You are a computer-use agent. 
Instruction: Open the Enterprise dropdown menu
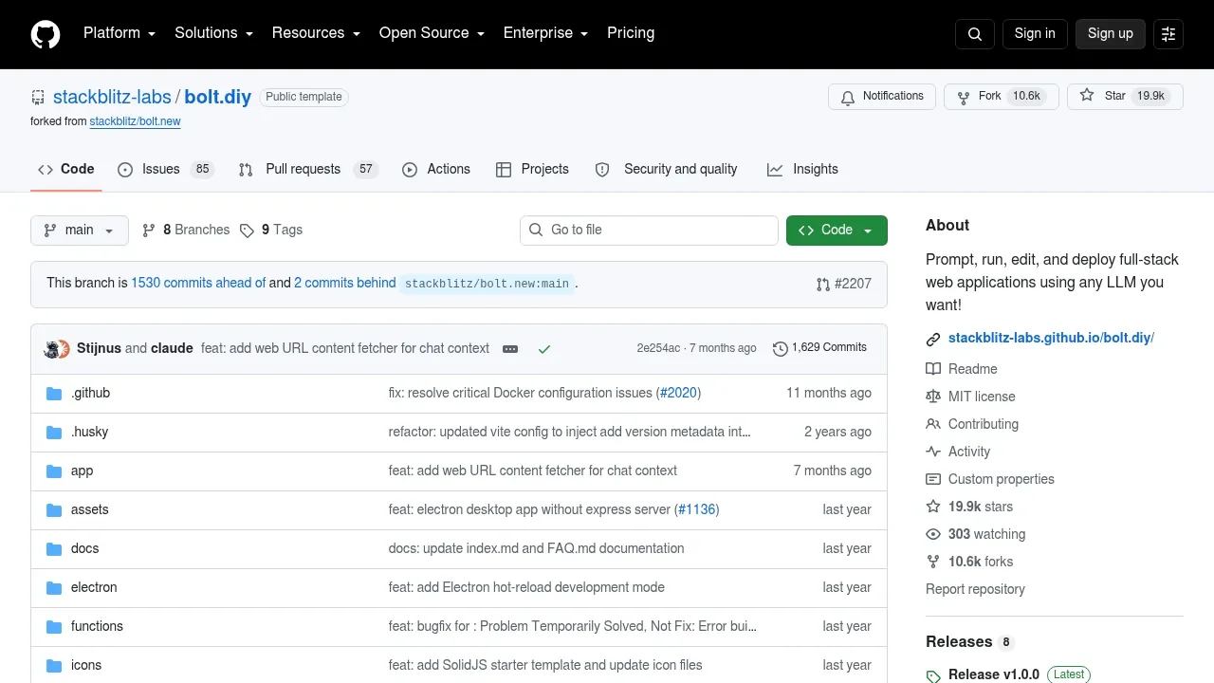pos(545,32)
